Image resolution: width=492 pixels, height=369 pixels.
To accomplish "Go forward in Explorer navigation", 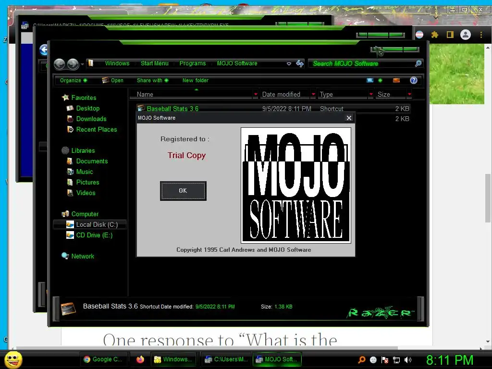I will point(73,64).
